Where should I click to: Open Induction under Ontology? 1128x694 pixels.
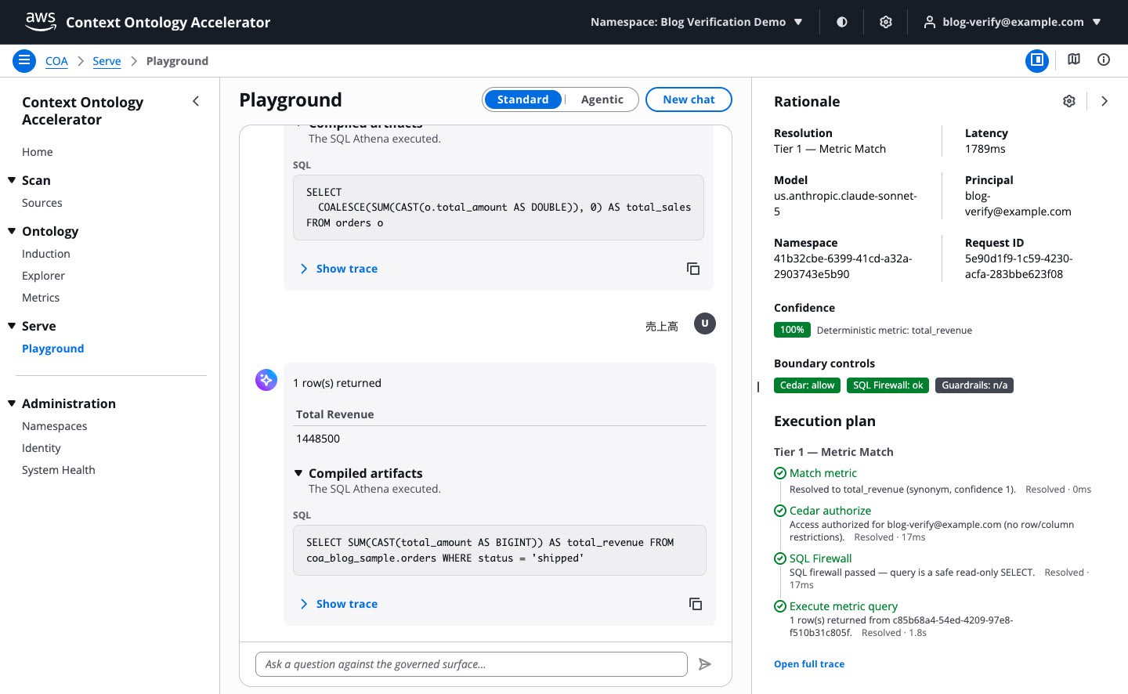46,254
